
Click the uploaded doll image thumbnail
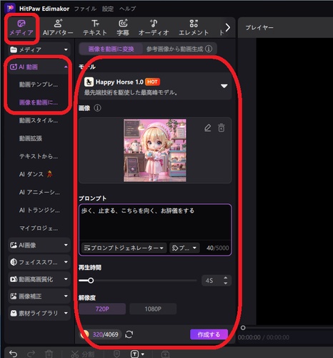(155, 150)
